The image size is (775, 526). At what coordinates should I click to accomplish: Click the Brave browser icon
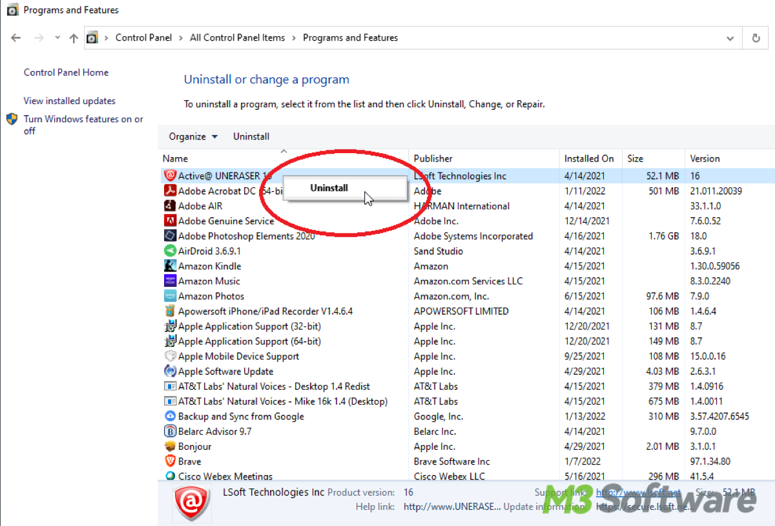click(x=170, y=461)
